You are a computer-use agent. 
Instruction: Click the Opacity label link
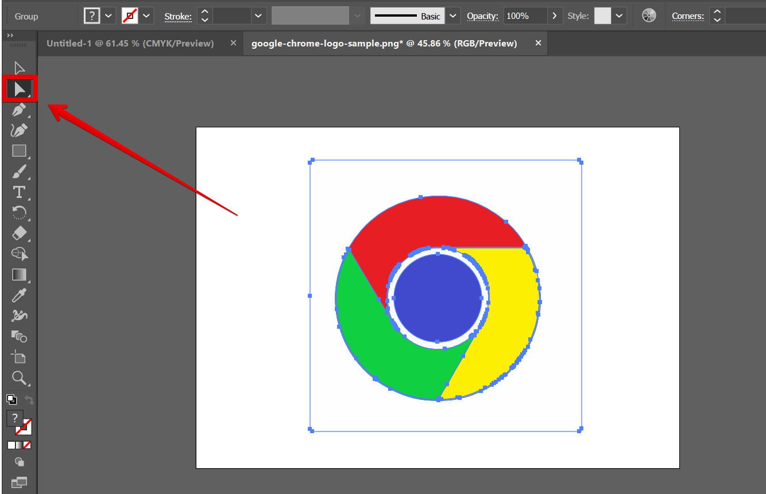[x=482, y=17]
